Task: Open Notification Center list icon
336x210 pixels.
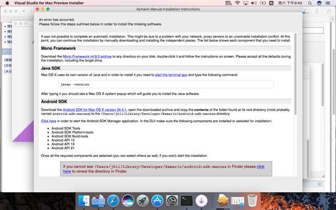Action: pos(328,3)
